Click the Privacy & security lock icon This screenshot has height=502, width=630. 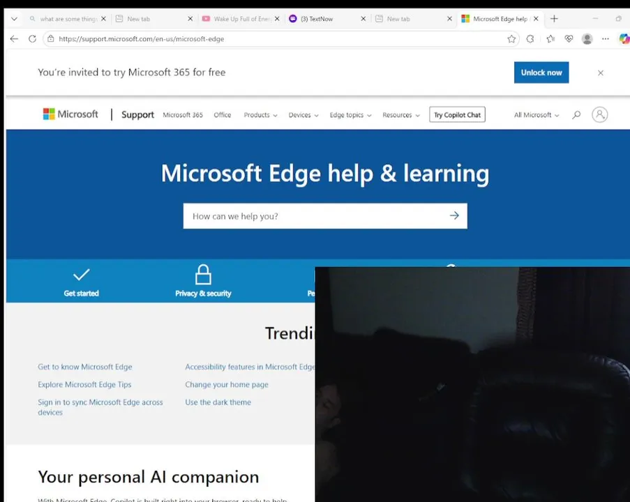(x=203, y=274)
